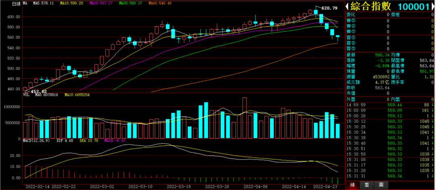436x190 pixels.
Task: Click the 綜合指數 title
Action: [x=370, y=6]
